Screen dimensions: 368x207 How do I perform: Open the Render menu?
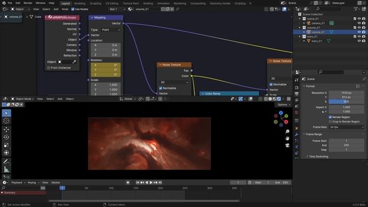[x=28, y=3]
